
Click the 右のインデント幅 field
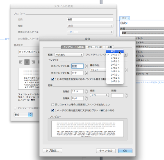click(77, 73)
